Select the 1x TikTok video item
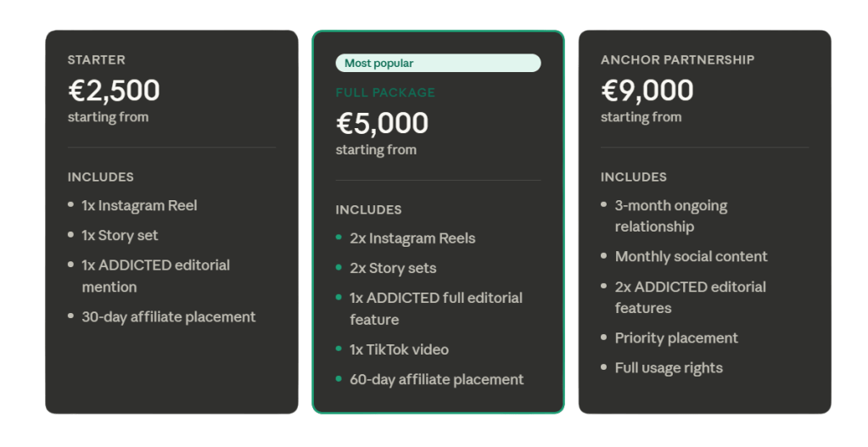Image resolution: width=868 pixels, height=447 pixels. pyautogui.click(x=399, y=349)
